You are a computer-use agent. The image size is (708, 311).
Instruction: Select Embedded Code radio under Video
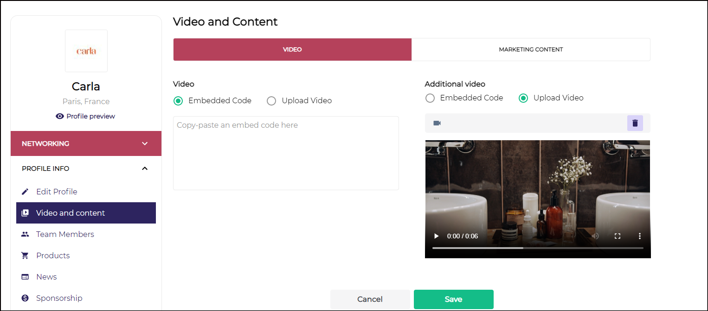tap(178, 101)
